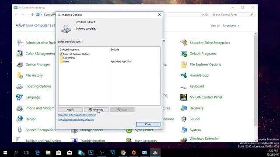Open taskbar search magnifier

pyautogui.click(x=16, y=153)
